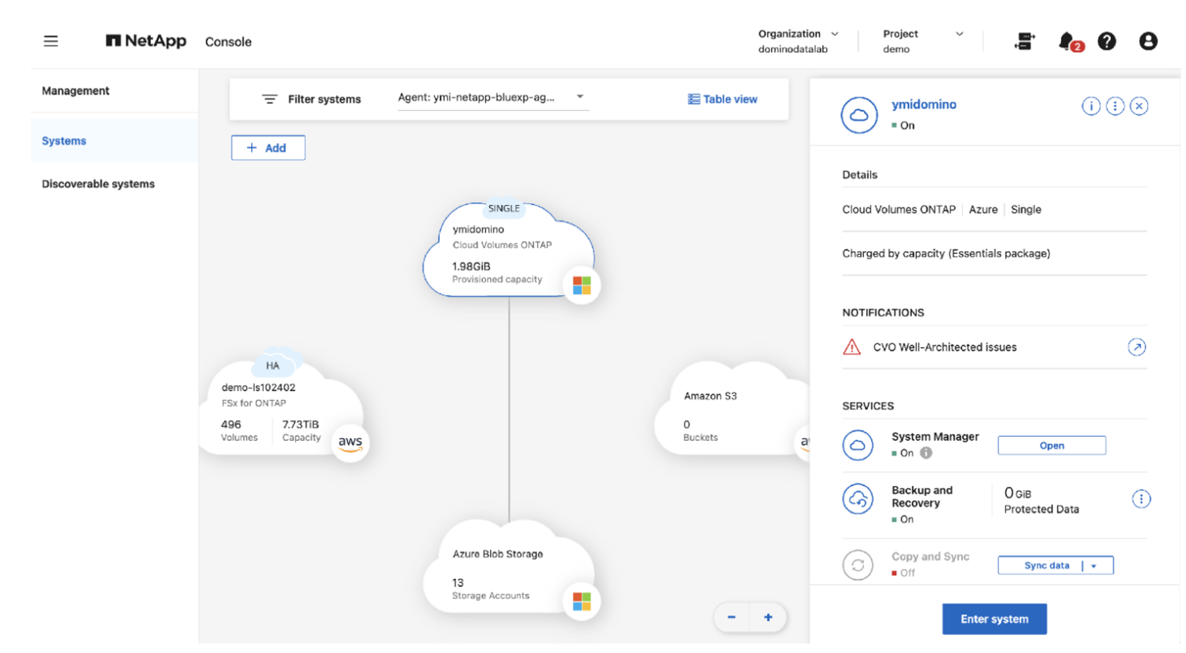1186x653 pixels.
Task: Open Backup and Recovery three-dot menu
Action: (1141, 499)
